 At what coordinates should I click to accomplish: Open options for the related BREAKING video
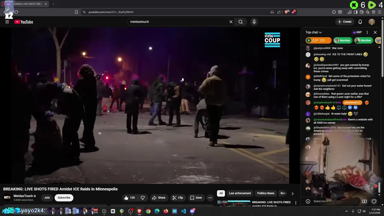(296, 203)
